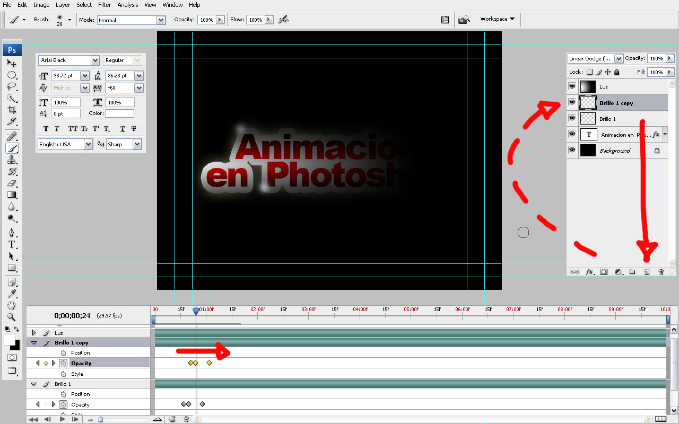The height and width of the screenshot is (424, 679).
Task: Select the Magic Wand tool
Action: pos(12,98)
